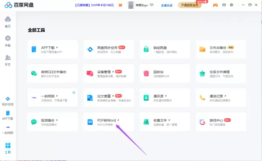Click the diamond membership icon beside username
The height and width of the screenshot is (161, 262).
click(x=152, y=5)
